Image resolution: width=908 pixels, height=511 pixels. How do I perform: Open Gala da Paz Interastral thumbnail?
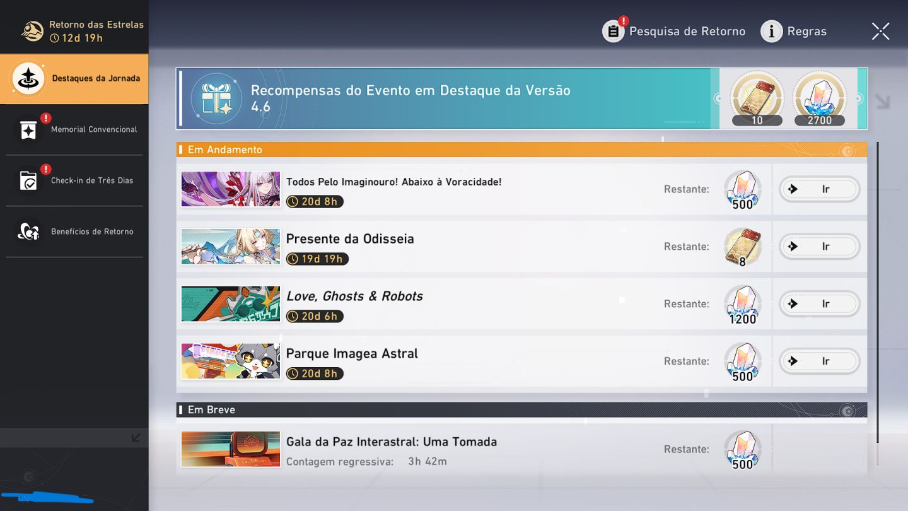[231, 449]
